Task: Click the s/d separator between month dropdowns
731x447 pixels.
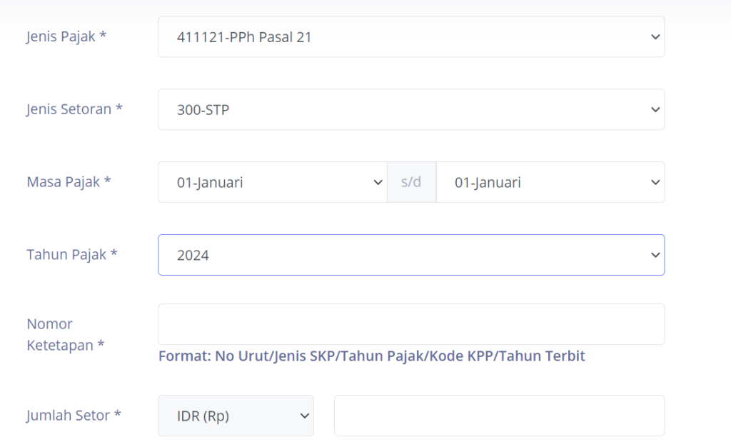Action: 411,182
